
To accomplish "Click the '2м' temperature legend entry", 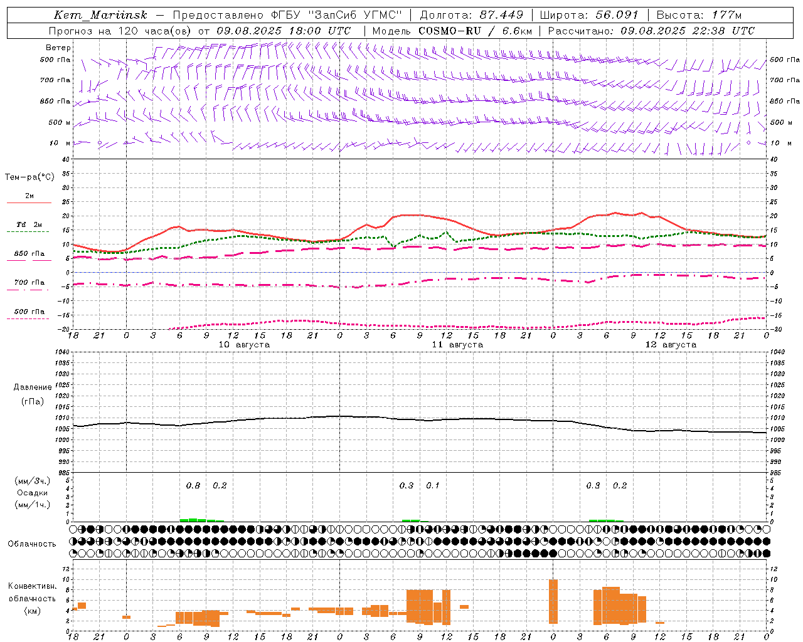I will coord(29,196).
